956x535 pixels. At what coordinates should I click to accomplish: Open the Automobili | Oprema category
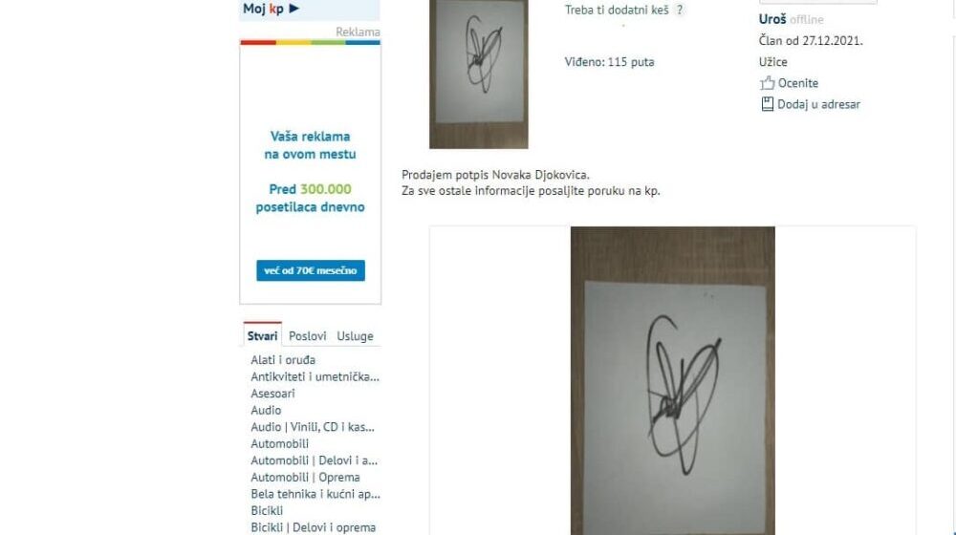coord(305,477)
